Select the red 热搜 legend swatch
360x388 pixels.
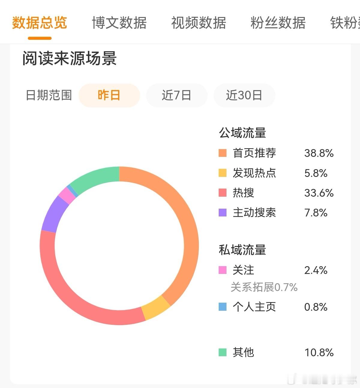(x=222, y=193)
